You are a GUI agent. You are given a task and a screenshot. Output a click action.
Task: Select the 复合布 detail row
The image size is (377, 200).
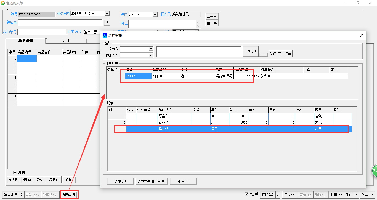(230, 116)
